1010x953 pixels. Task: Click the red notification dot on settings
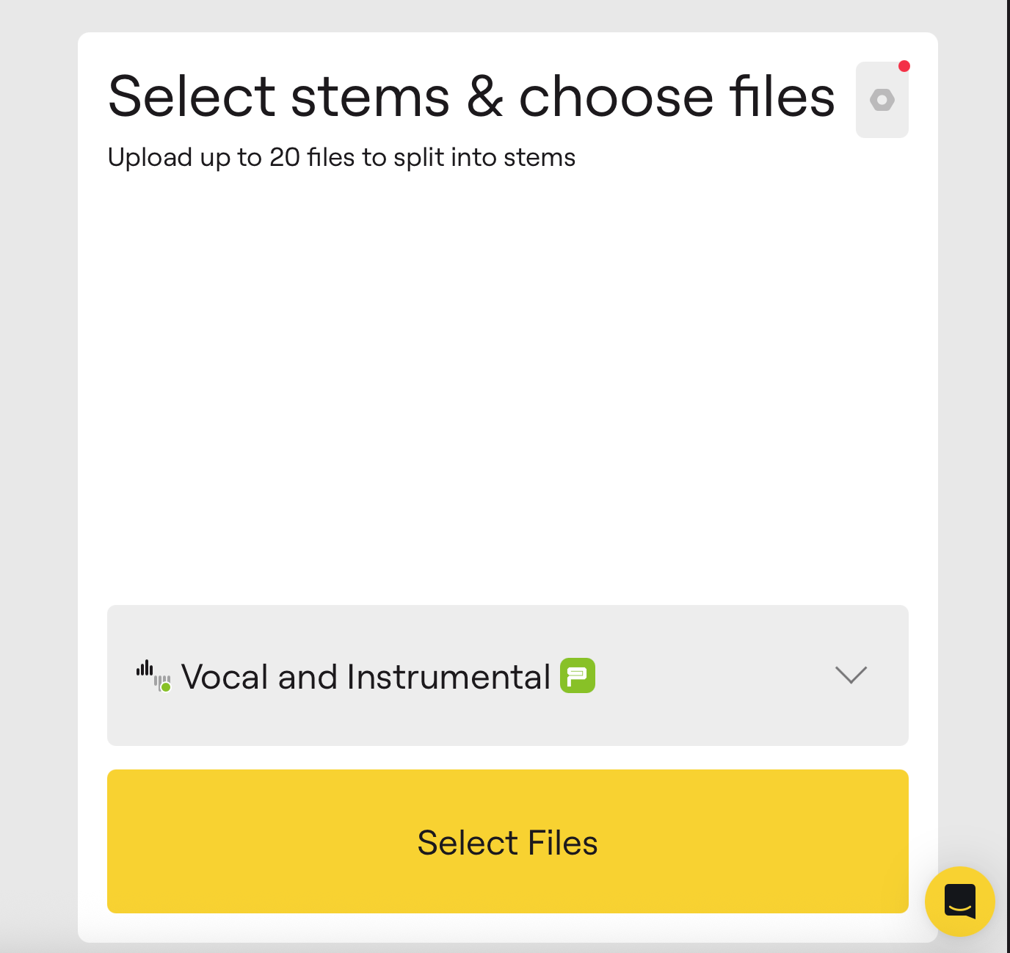[904, 66]
